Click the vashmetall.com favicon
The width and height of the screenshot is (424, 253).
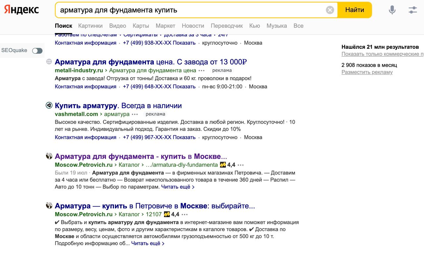click(x=49, y=105)
